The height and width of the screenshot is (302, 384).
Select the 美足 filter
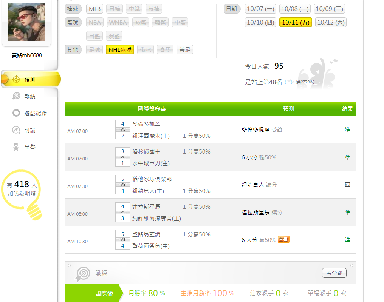coord(185,49)
